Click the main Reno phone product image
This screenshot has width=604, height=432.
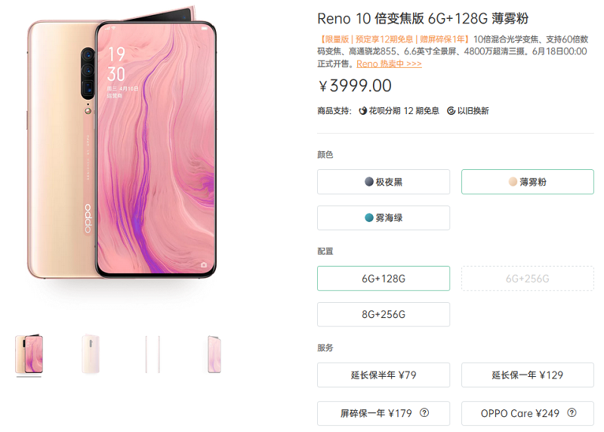(x=122, y=143)
